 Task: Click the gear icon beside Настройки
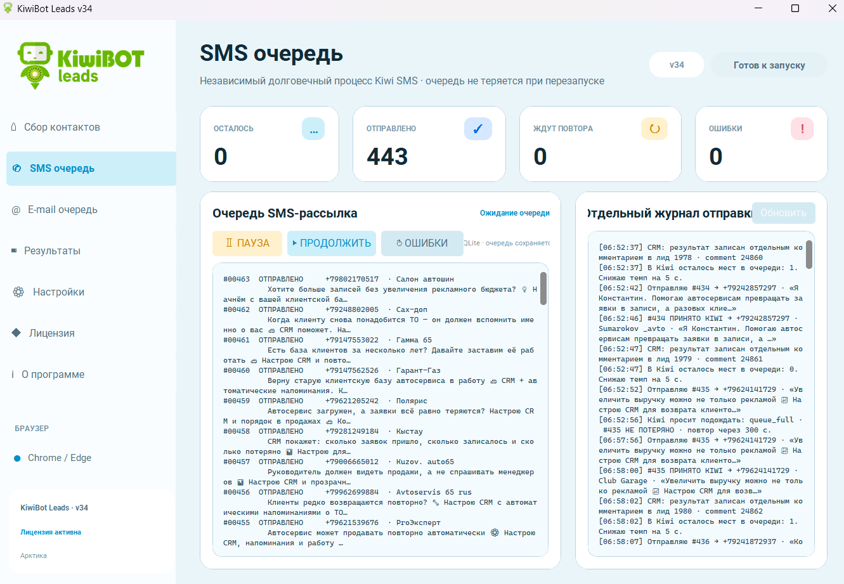point(18,292)
